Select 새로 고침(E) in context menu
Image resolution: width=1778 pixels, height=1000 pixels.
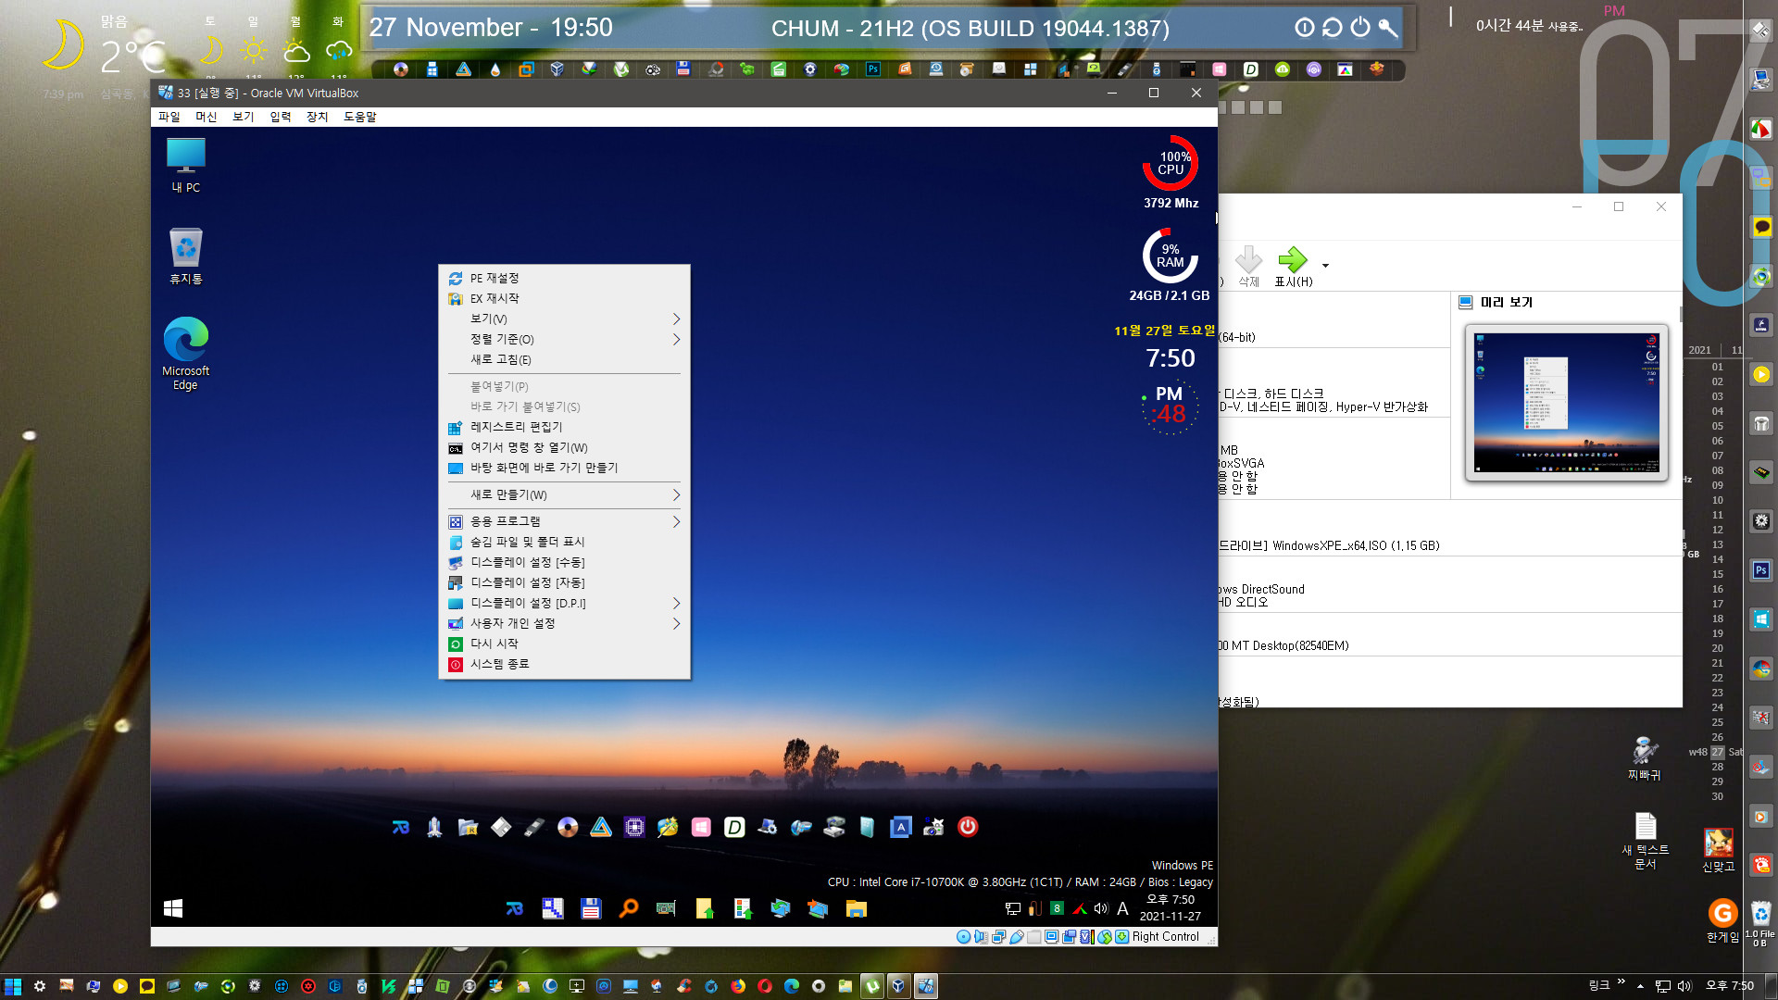coord(564,359)
